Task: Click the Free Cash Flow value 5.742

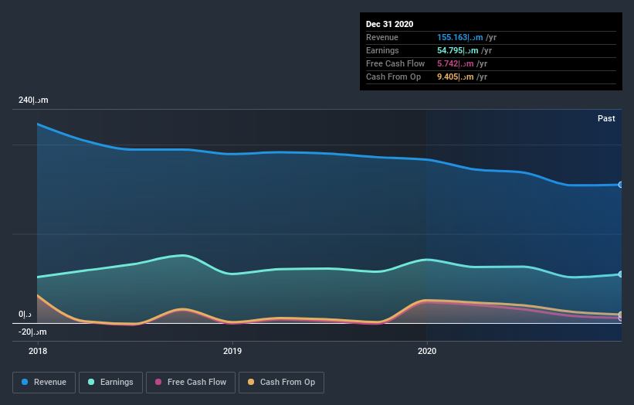Action: (456, 64)
